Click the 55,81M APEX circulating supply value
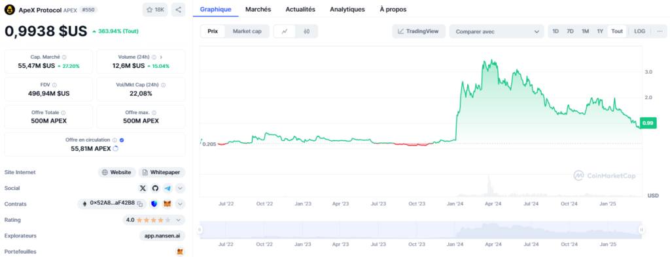This screenshot has height=257, width=670. tap(90, 149)
